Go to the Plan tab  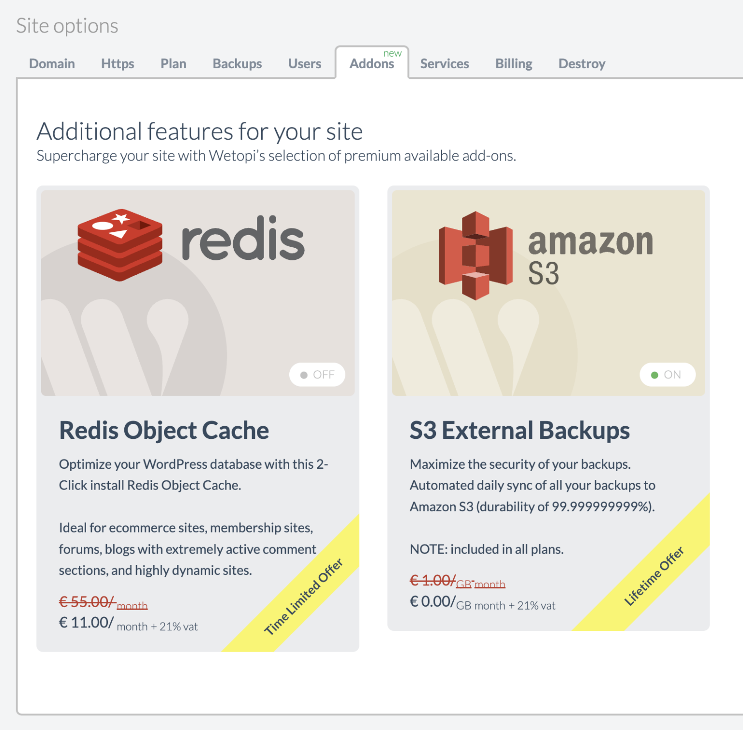[173, 63]
